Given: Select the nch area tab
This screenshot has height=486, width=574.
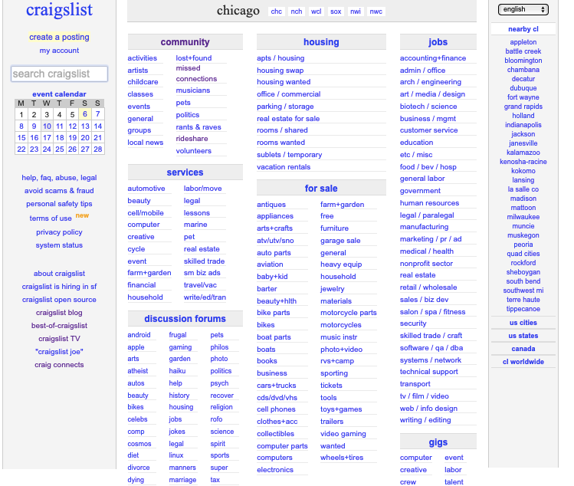Looking at the screenshot, I should tap(297, 11).
